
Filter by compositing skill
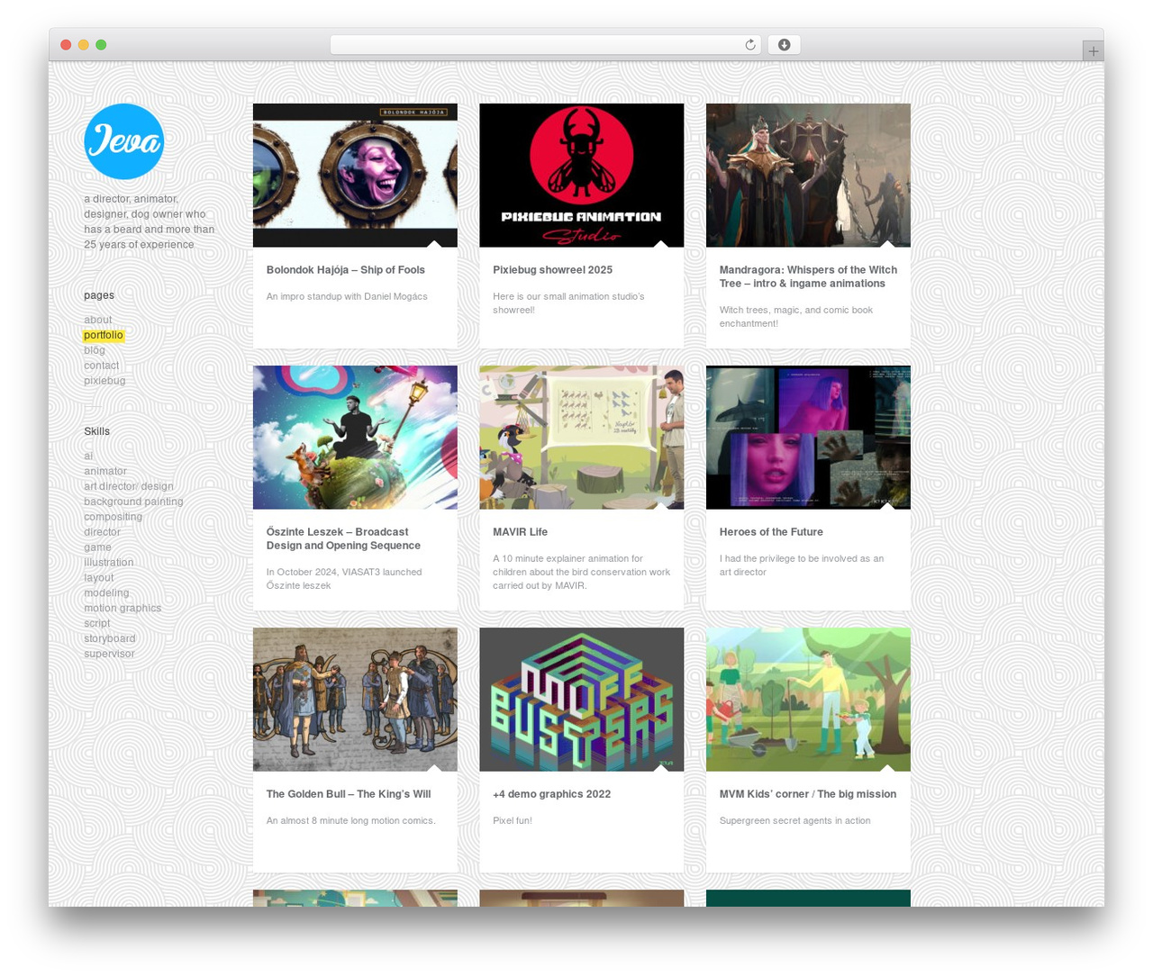click(113, 517)
